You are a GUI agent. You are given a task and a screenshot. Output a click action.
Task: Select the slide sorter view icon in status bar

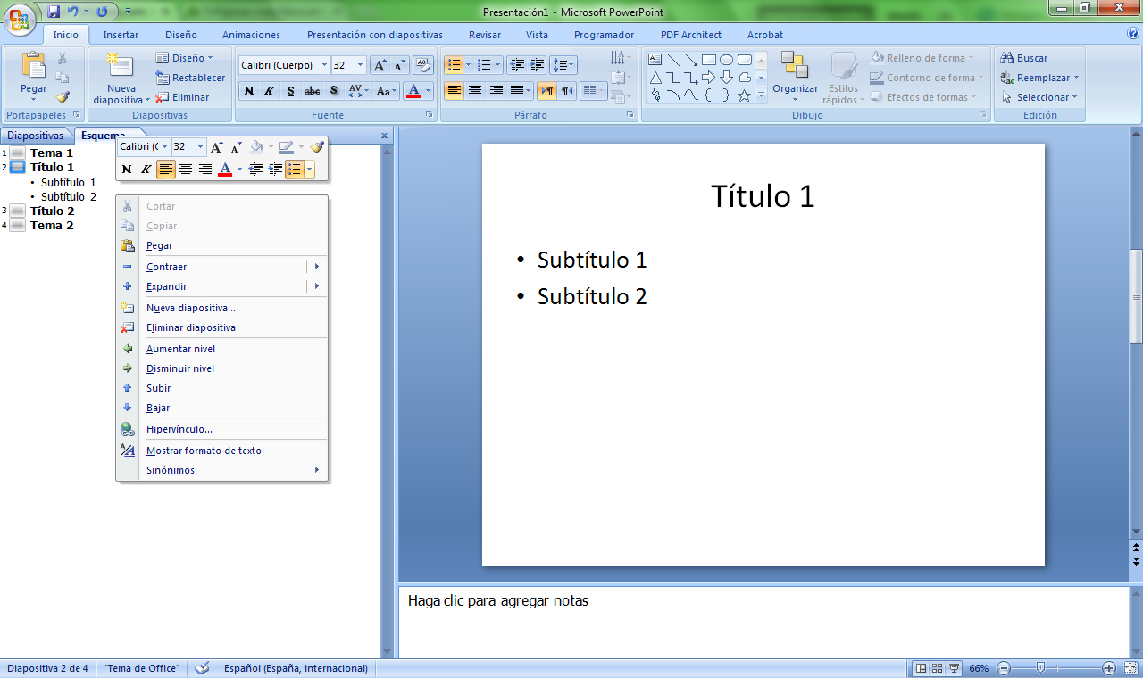coord(938,668)
